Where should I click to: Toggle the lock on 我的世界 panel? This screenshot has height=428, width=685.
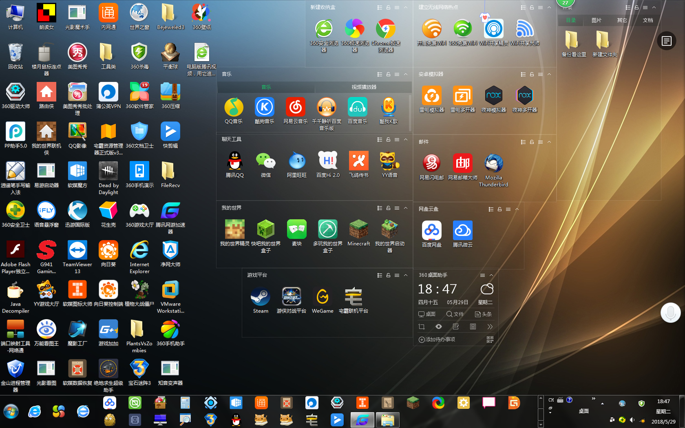point(388,208)
